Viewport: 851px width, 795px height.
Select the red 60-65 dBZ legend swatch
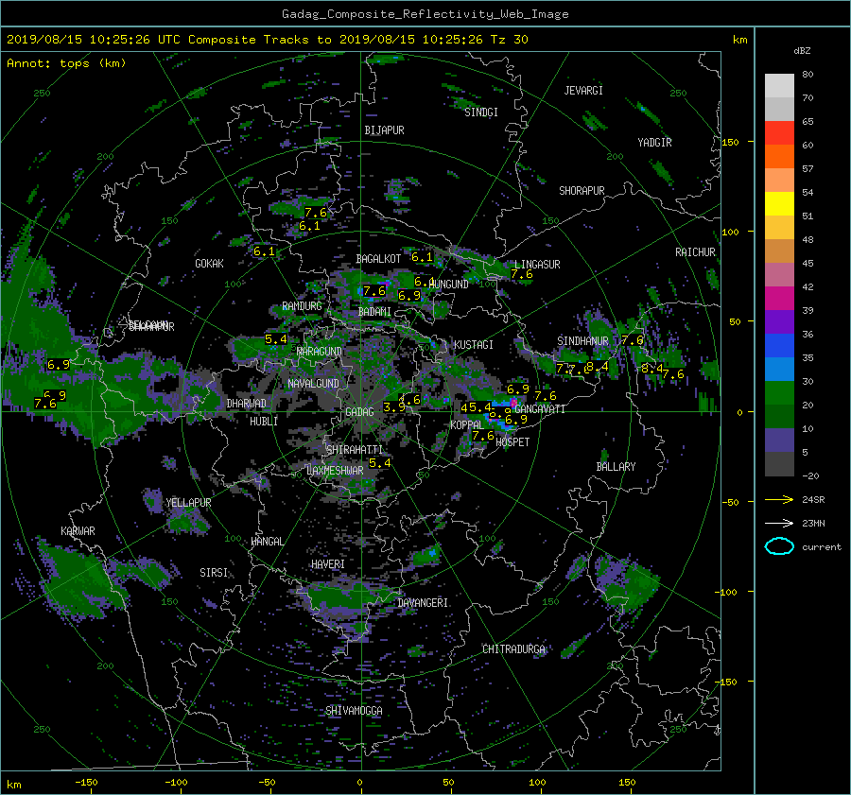pos(779,133)
